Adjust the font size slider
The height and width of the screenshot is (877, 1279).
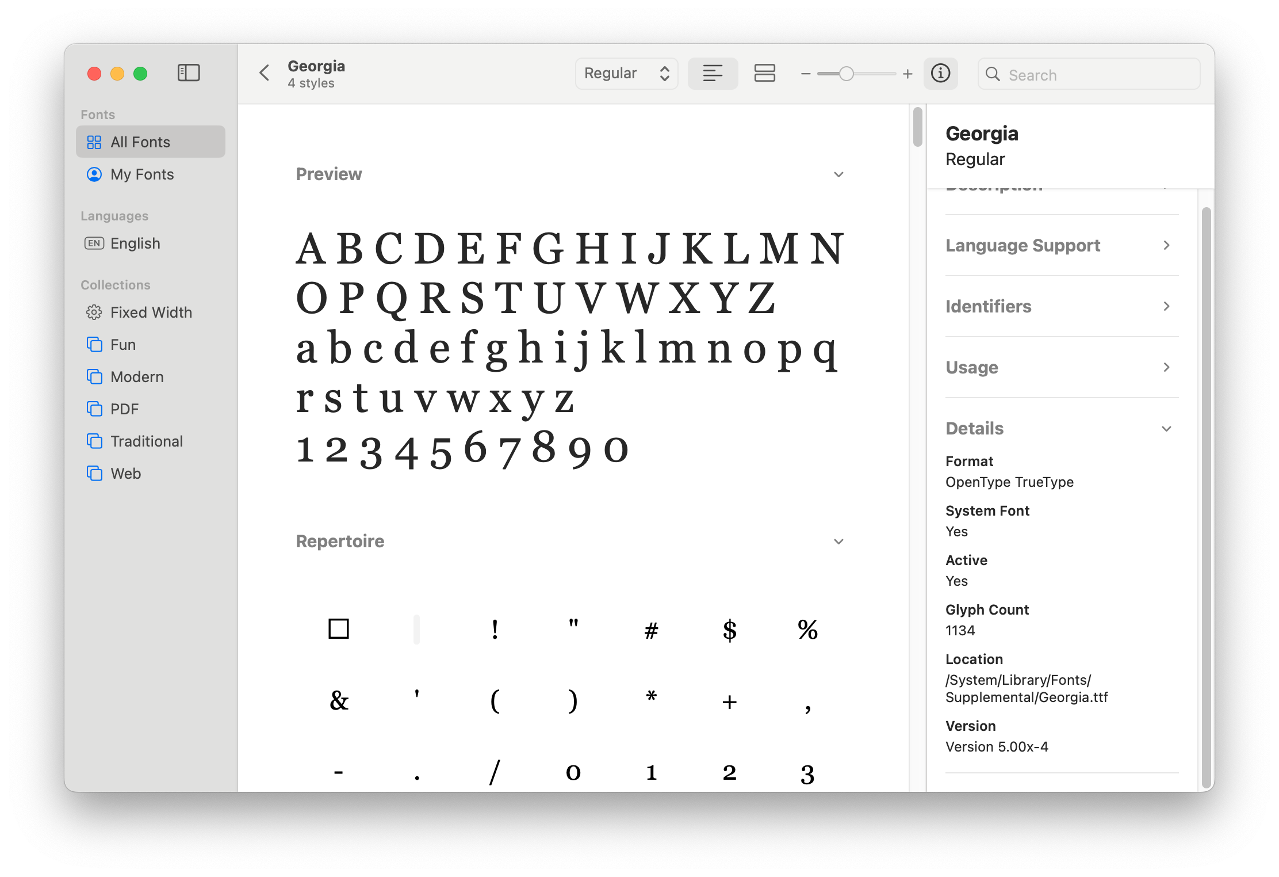click(846, 74)
